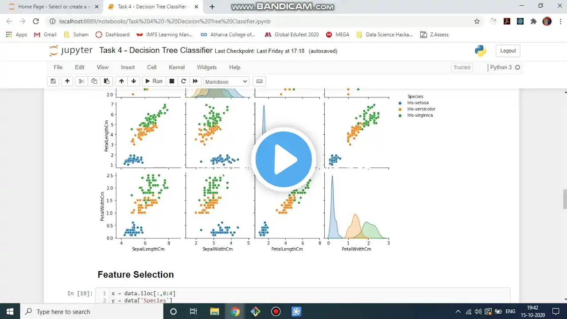The width and height of the screenshot is (567, 319).
Task: Run the selected cell
Action: 154,81
